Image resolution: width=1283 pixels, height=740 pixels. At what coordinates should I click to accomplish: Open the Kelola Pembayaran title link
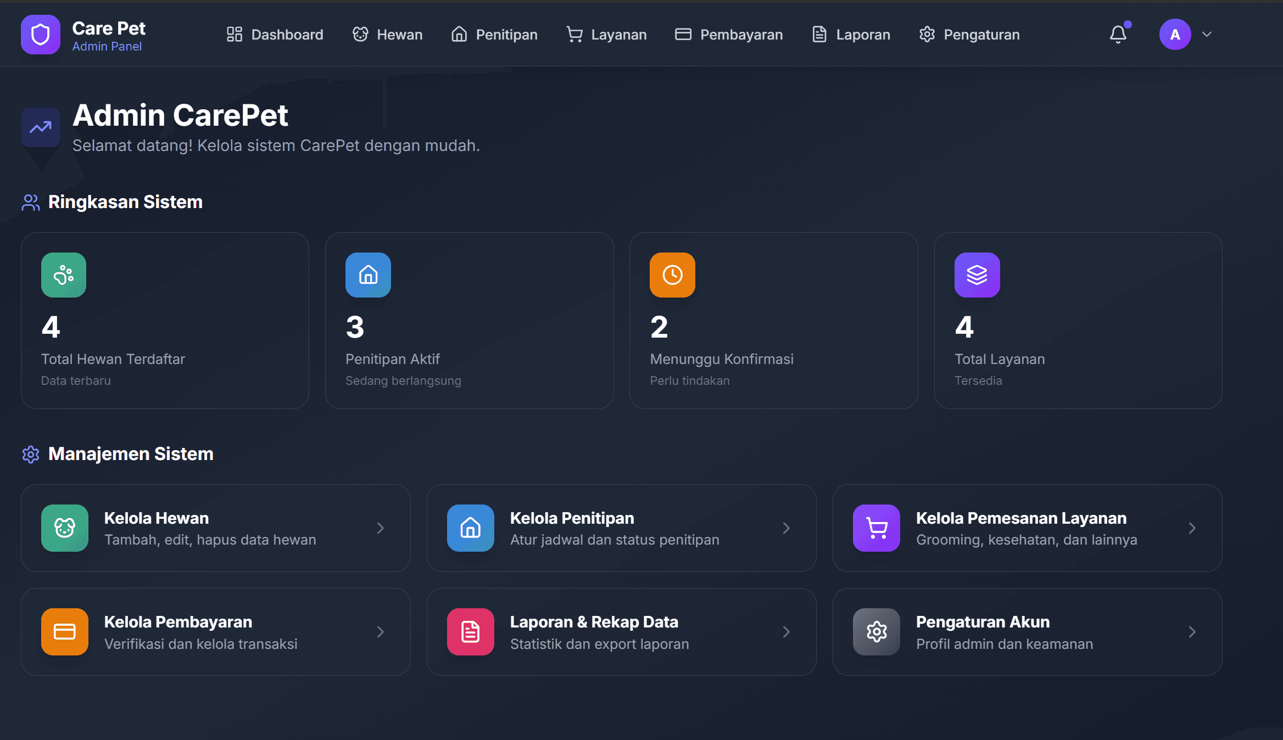[x=178, y=622]
